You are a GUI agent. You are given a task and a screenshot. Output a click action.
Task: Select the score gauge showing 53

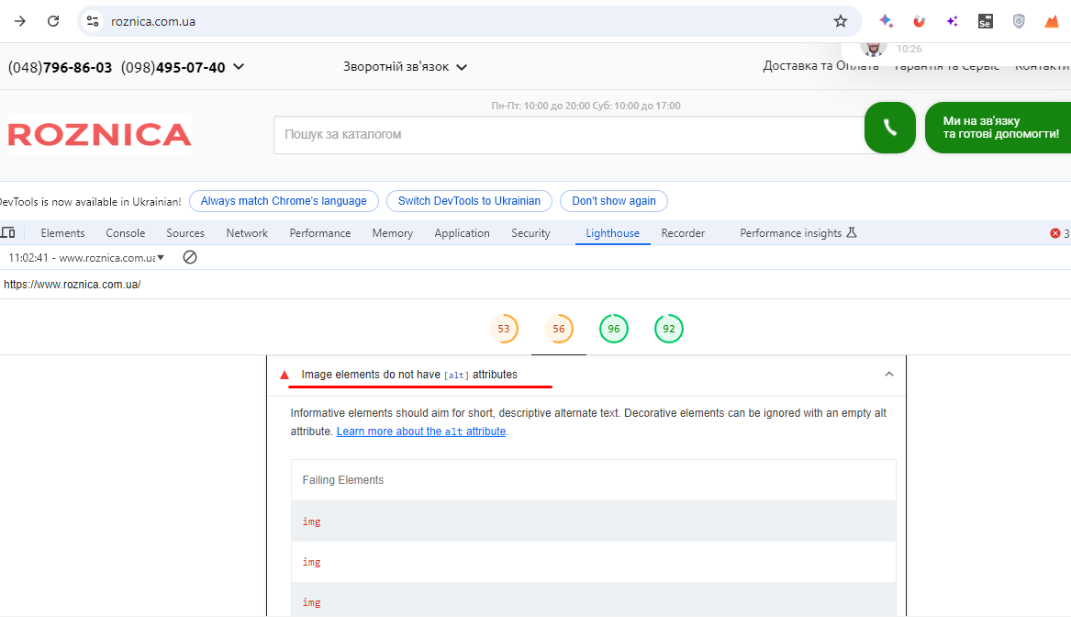(504, 329)
